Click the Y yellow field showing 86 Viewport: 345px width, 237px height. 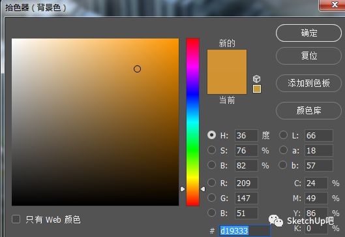(x=316, y=213)
